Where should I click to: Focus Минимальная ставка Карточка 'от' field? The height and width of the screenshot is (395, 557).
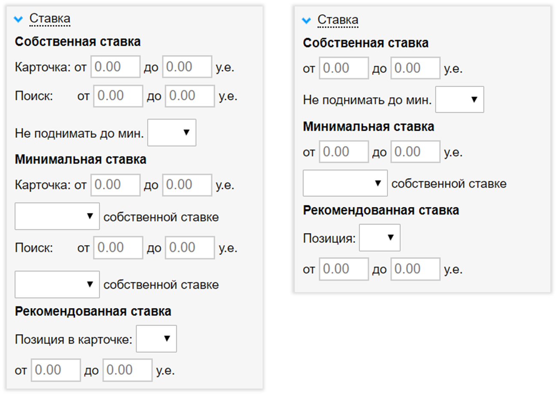click(115, 185)
